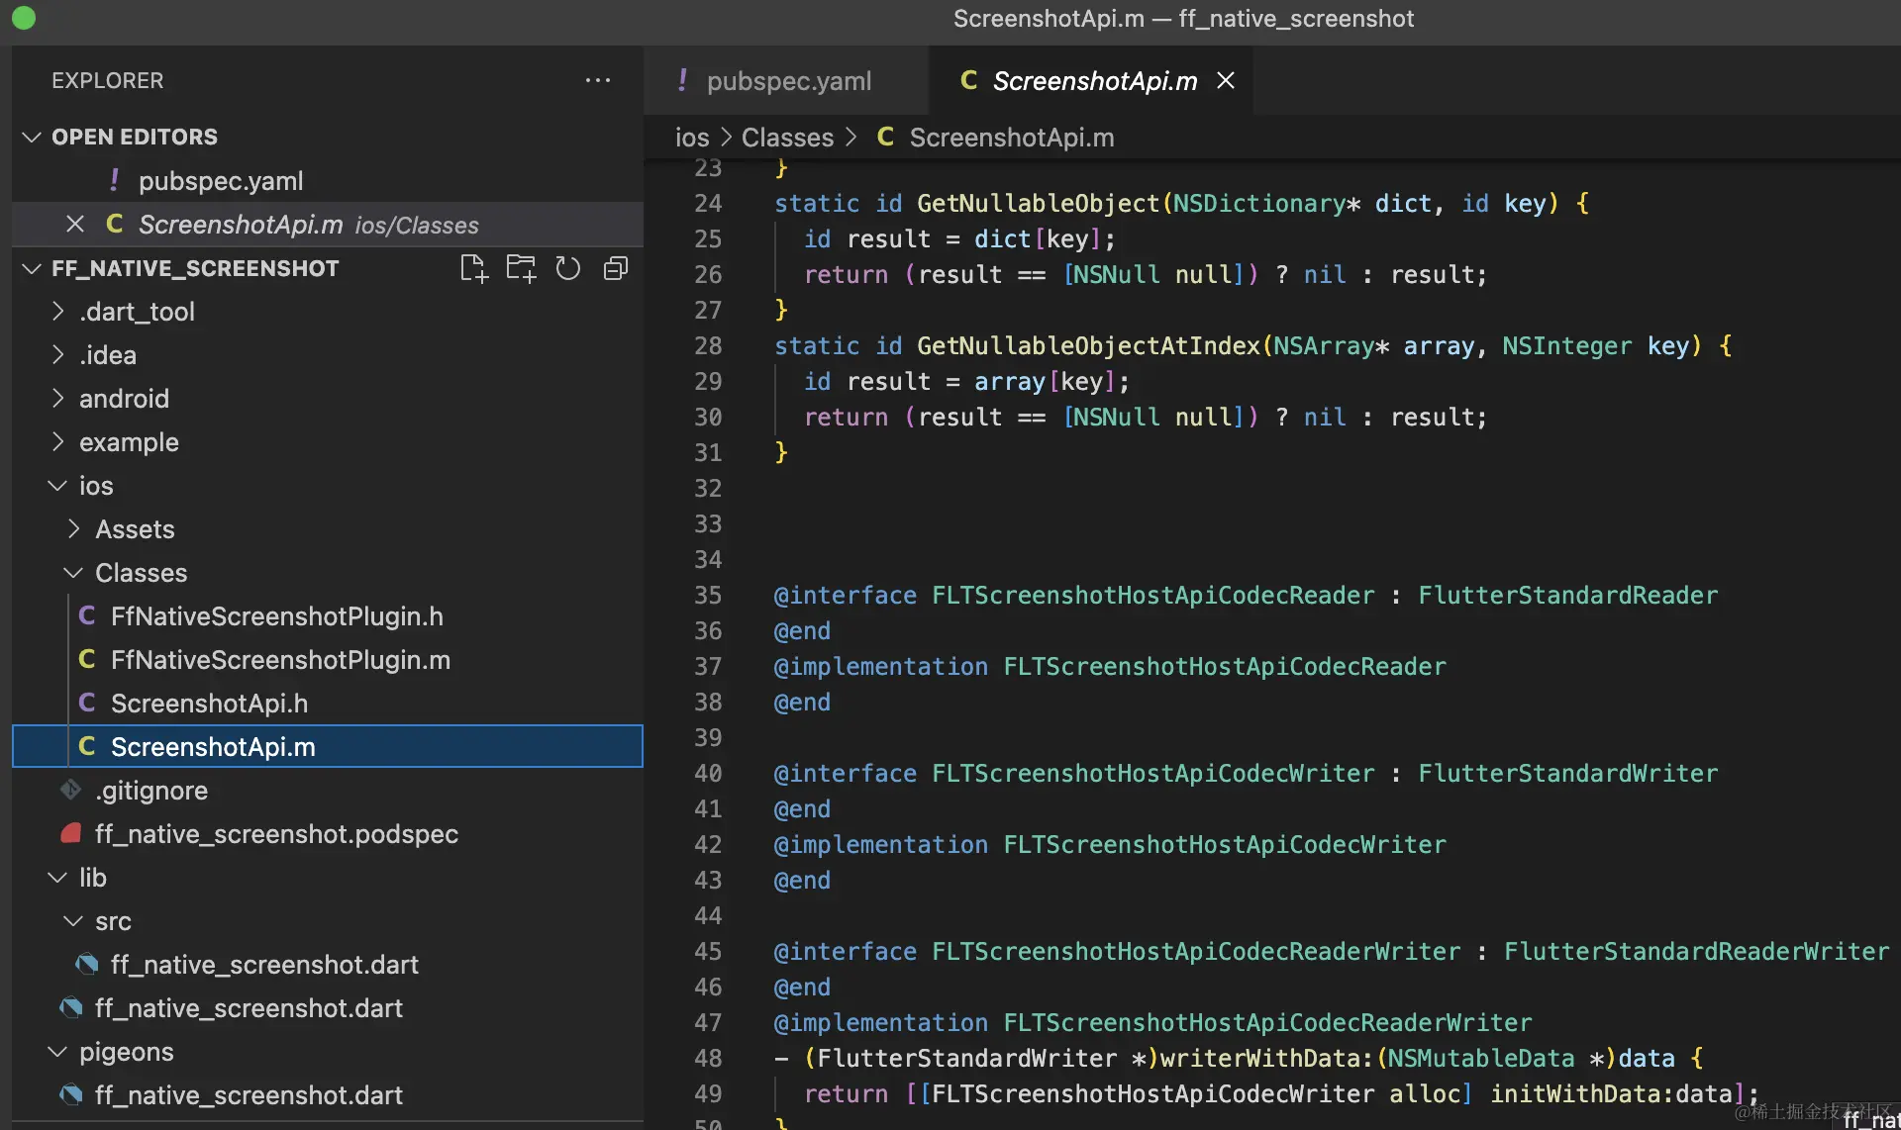Click line number 35 in the gutter
1901x1130 pixels.
[x=708, y=596]
